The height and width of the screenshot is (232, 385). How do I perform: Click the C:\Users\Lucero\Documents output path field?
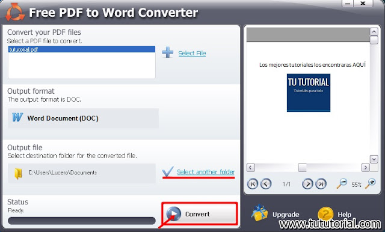(x=82, y=173)
